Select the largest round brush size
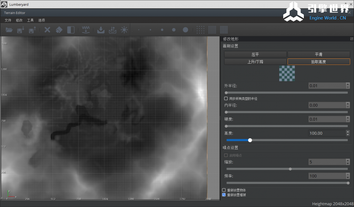This screenshot has width=354, height=207. pyautogui.click(x=185, y=30)
